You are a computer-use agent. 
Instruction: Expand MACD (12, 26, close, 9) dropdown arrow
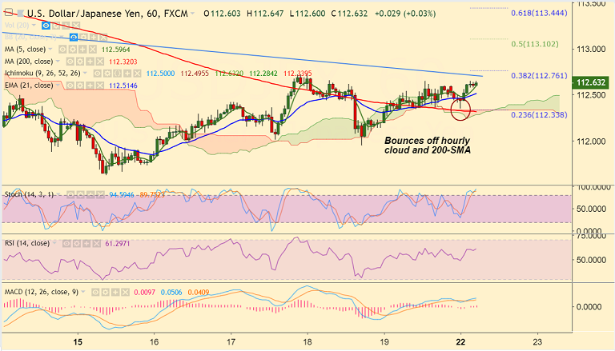[83, 293]
